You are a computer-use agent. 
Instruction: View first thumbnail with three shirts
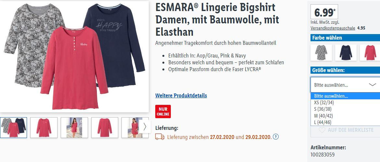click(13, 128)
